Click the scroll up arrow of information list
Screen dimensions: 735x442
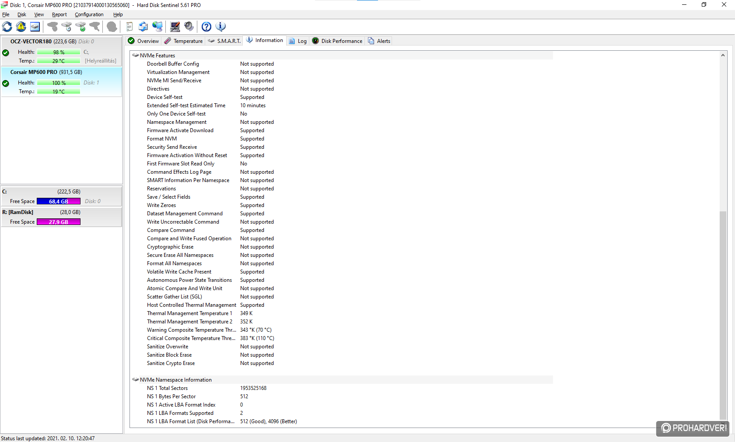click(x=723, y=55)
